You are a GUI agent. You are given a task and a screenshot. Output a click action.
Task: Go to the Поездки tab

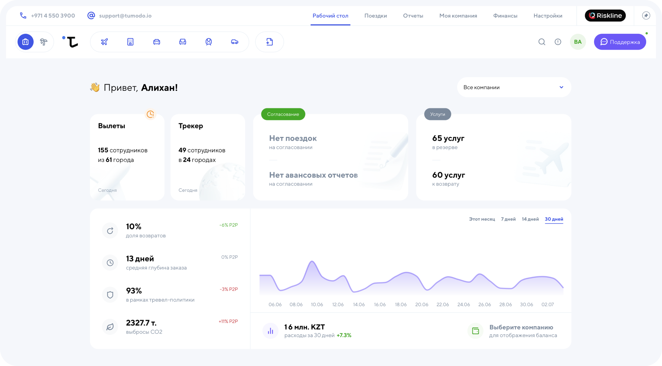pos(375,16)
